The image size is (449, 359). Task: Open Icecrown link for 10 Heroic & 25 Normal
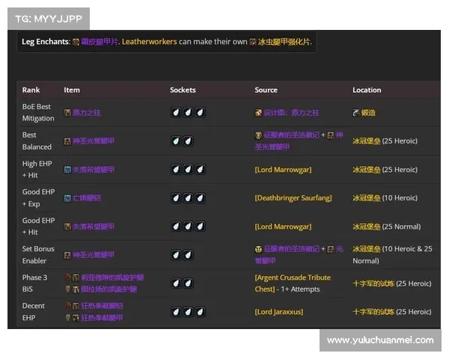367,249
